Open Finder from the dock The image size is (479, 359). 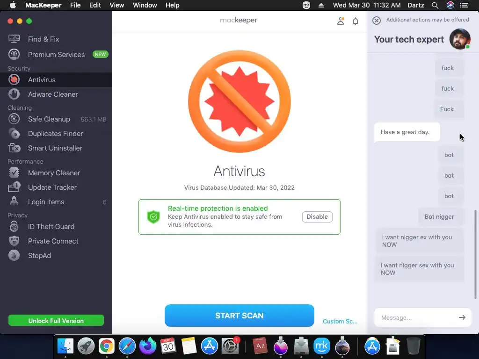coord(65,346)
